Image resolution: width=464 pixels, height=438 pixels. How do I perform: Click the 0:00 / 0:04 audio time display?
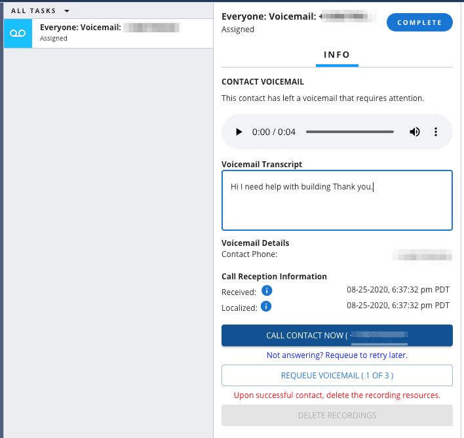tap(274, 132)
